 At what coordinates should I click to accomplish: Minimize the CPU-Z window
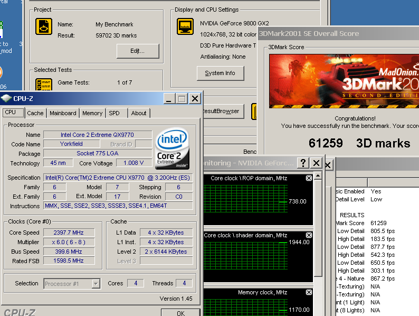(x=169, y=99)
